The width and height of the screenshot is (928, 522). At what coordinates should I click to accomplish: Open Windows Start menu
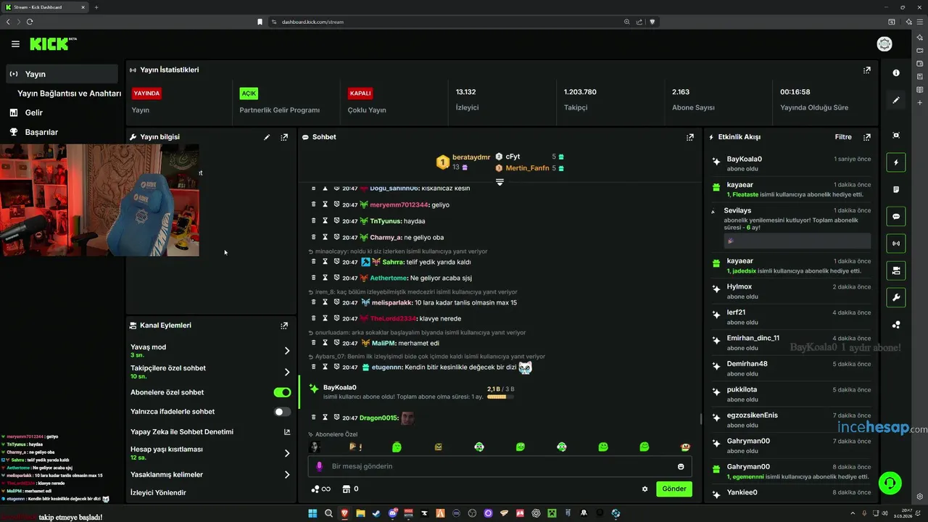[x=312, y=513]
